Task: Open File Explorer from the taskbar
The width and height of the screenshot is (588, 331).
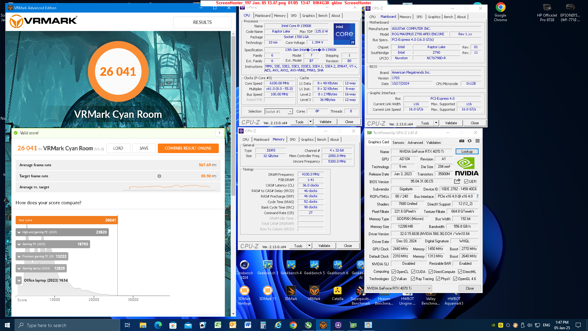Action: coord(143,325)
